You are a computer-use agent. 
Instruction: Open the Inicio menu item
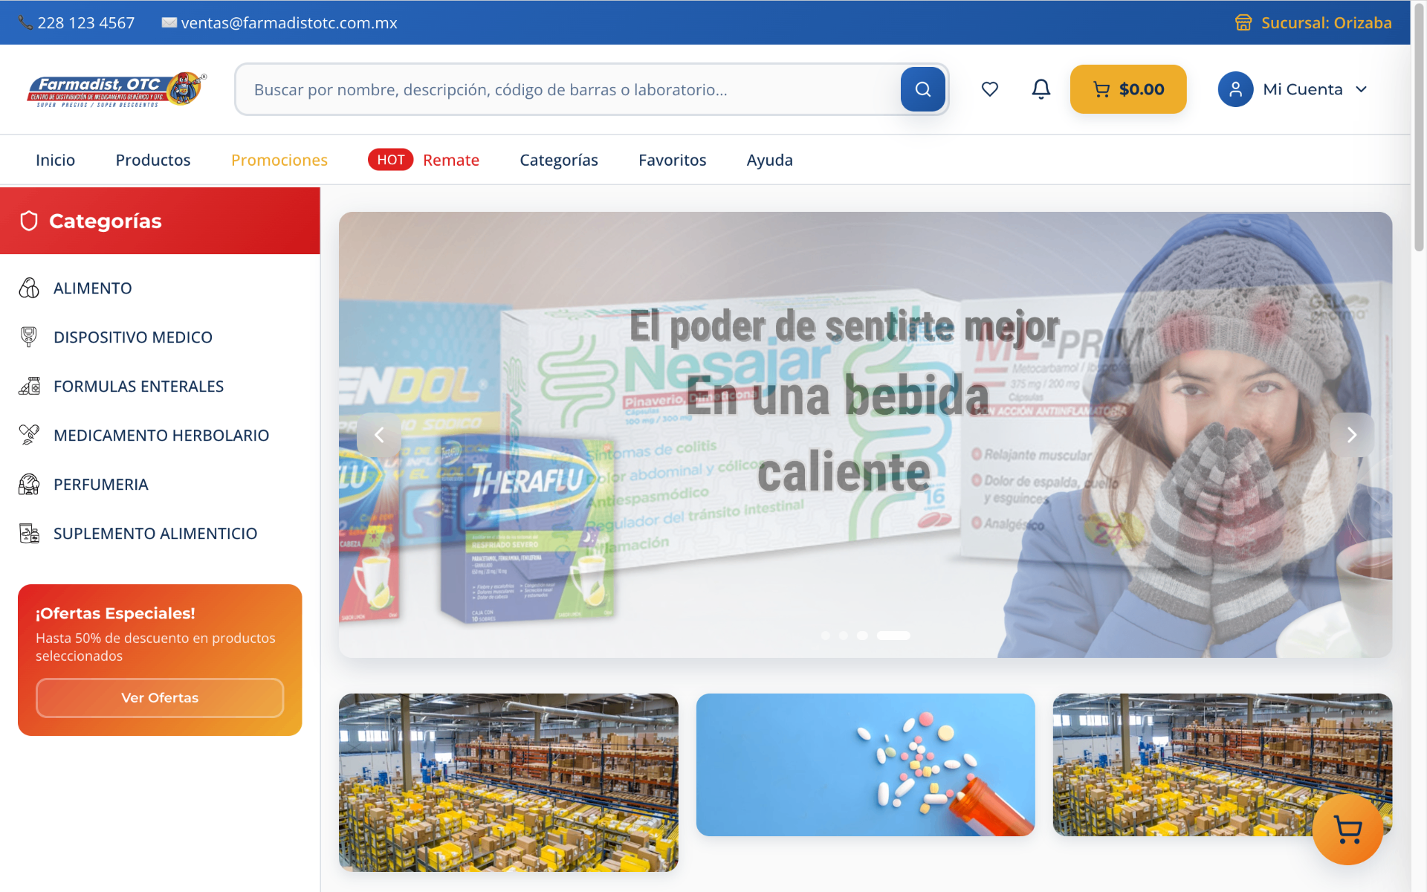pos(55,160)
